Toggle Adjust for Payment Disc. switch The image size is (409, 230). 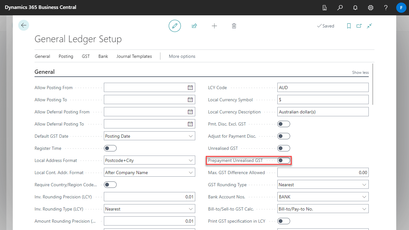pos(284,136)
